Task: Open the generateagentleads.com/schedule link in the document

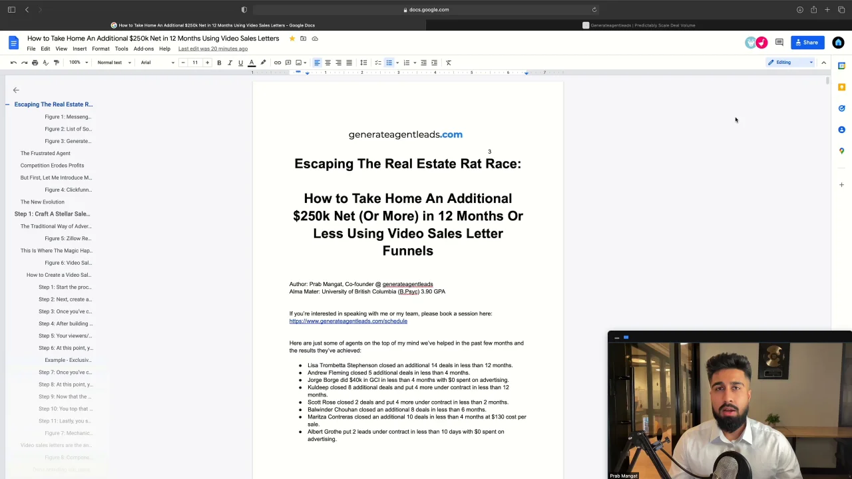Action: [x=348, y=321]
